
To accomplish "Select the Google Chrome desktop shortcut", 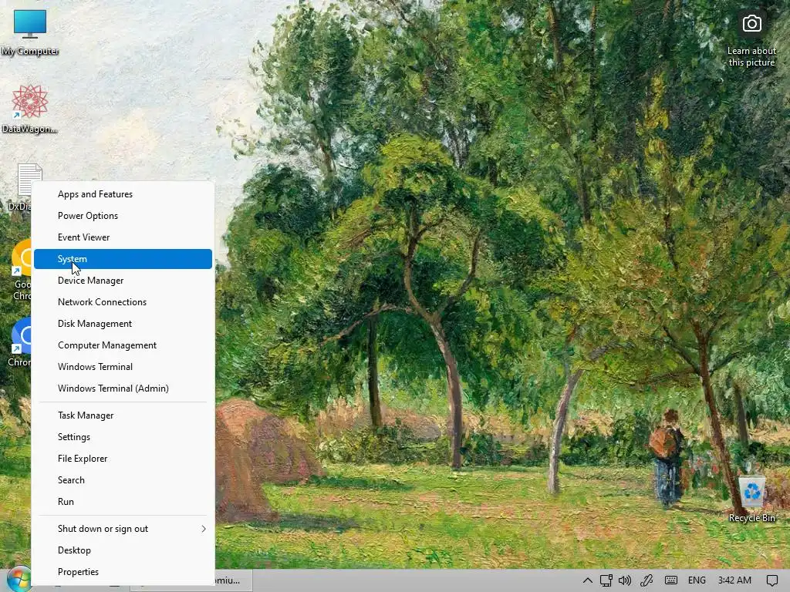I will coord(20,271).
